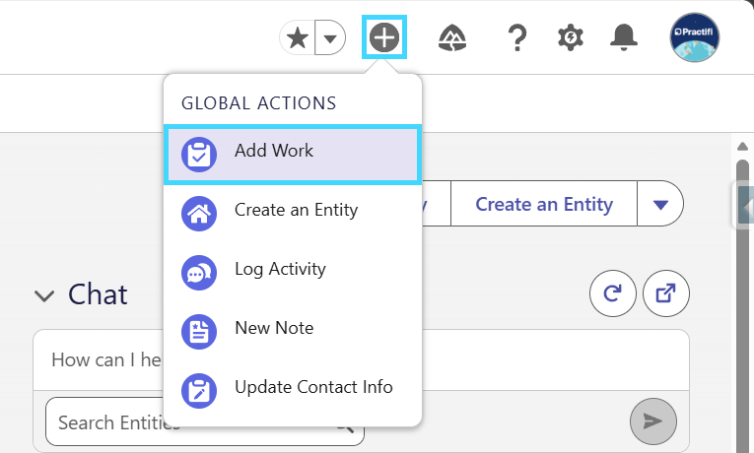This screenshot has width=754, height=453.
Task: Click the scrollbar up arrow
Action: [742, 146]
